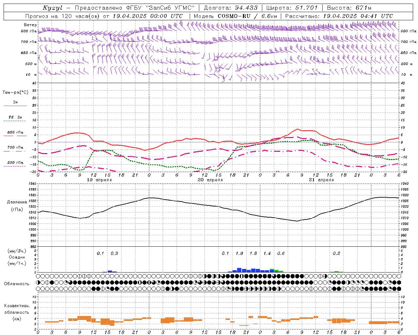Click the date label 21 апреля
The height and width of the screenshot is (335, 418).
pyautogui.click(x=321, y=180)
